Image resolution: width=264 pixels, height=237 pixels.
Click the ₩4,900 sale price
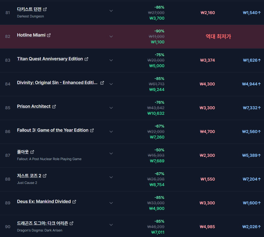click(157, 208)
